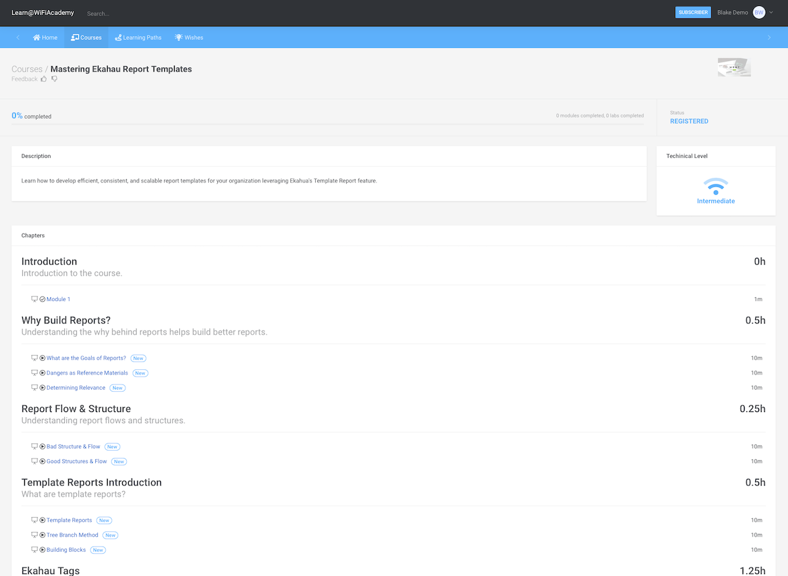Click play icon beside Good Structures & Flow
Viewport: 788px width, 576px height.
coord(43,461)
